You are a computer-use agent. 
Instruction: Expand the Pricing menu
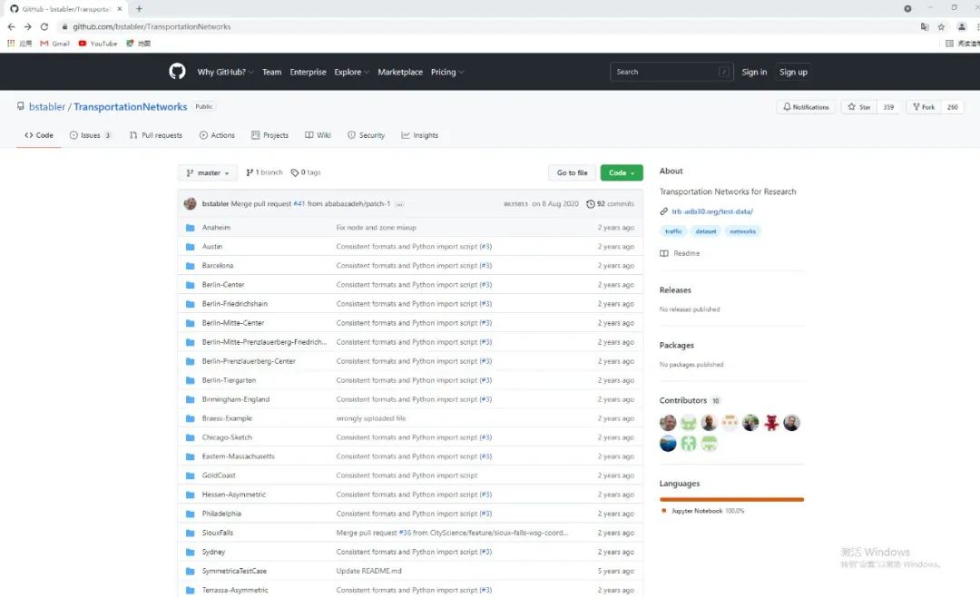coord(446,72)
